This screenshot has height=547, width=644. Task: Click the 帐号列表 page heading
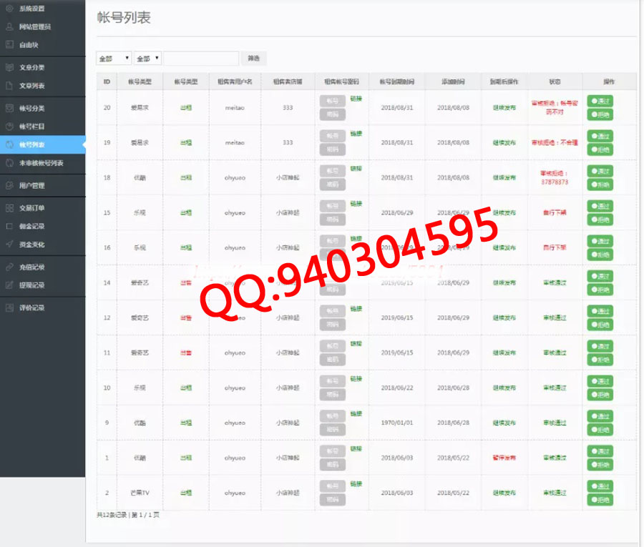tap(124, 18)
